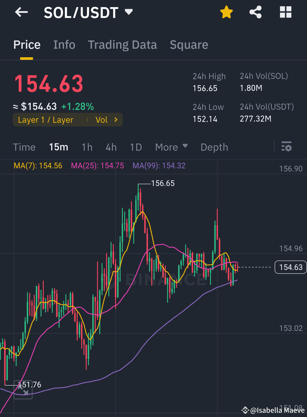Screen dimensions: 307x417
Task: Click the expand arrows near the 151.76 low
Action: 23,390
